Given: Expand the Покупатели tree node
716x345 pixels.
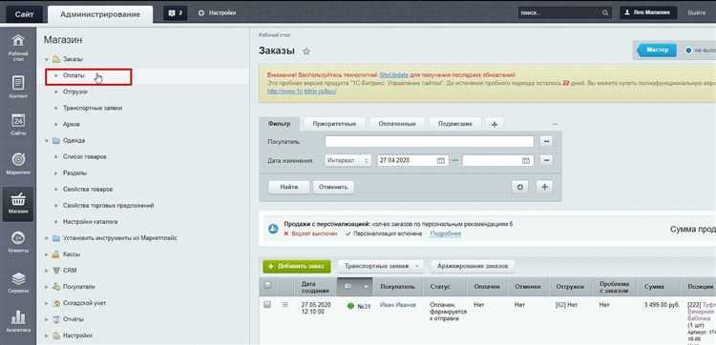Looking at the screenshot, I should (x=47, y=287).
